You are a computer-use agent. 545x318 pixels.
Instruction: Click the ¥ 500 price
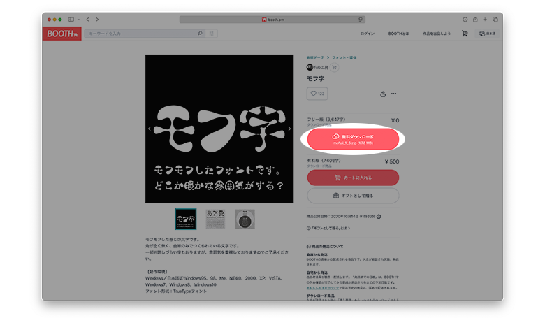point(392,161)
